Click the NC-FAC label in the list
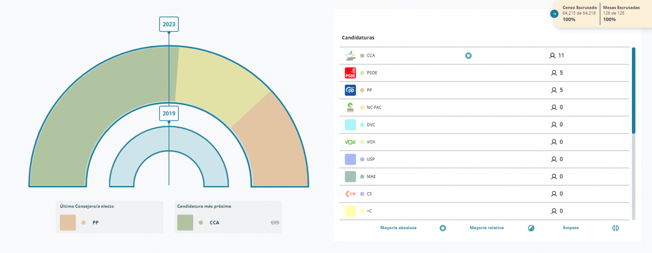Screen dimensions: 652x253 tap(374, 107)
